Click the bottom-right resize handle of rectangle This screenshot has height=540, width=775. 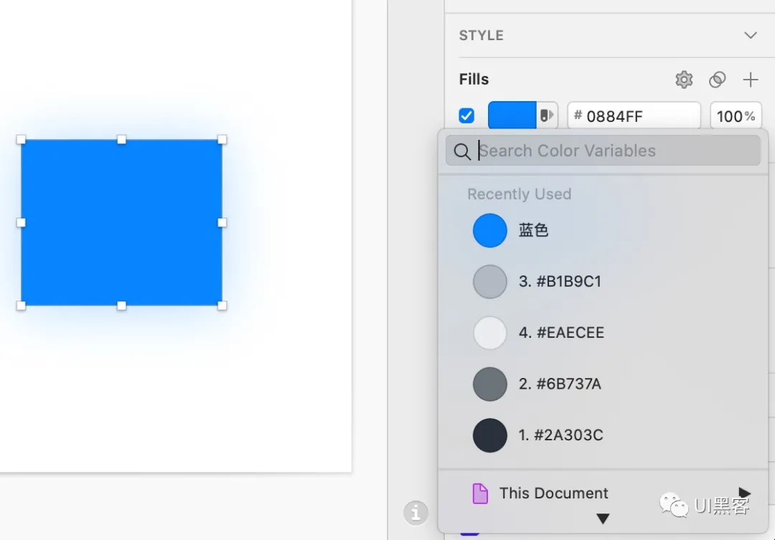pyautogui.click(x=222, y=305)
